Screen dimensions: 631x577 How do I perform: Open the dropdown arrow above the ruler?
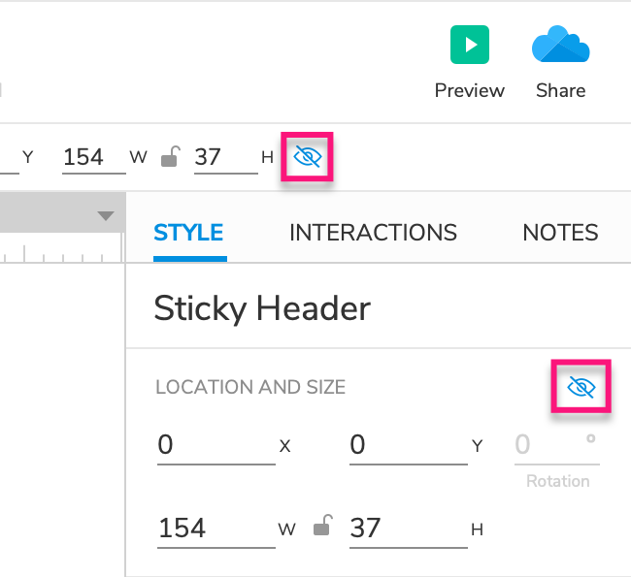tap(106, 216)
